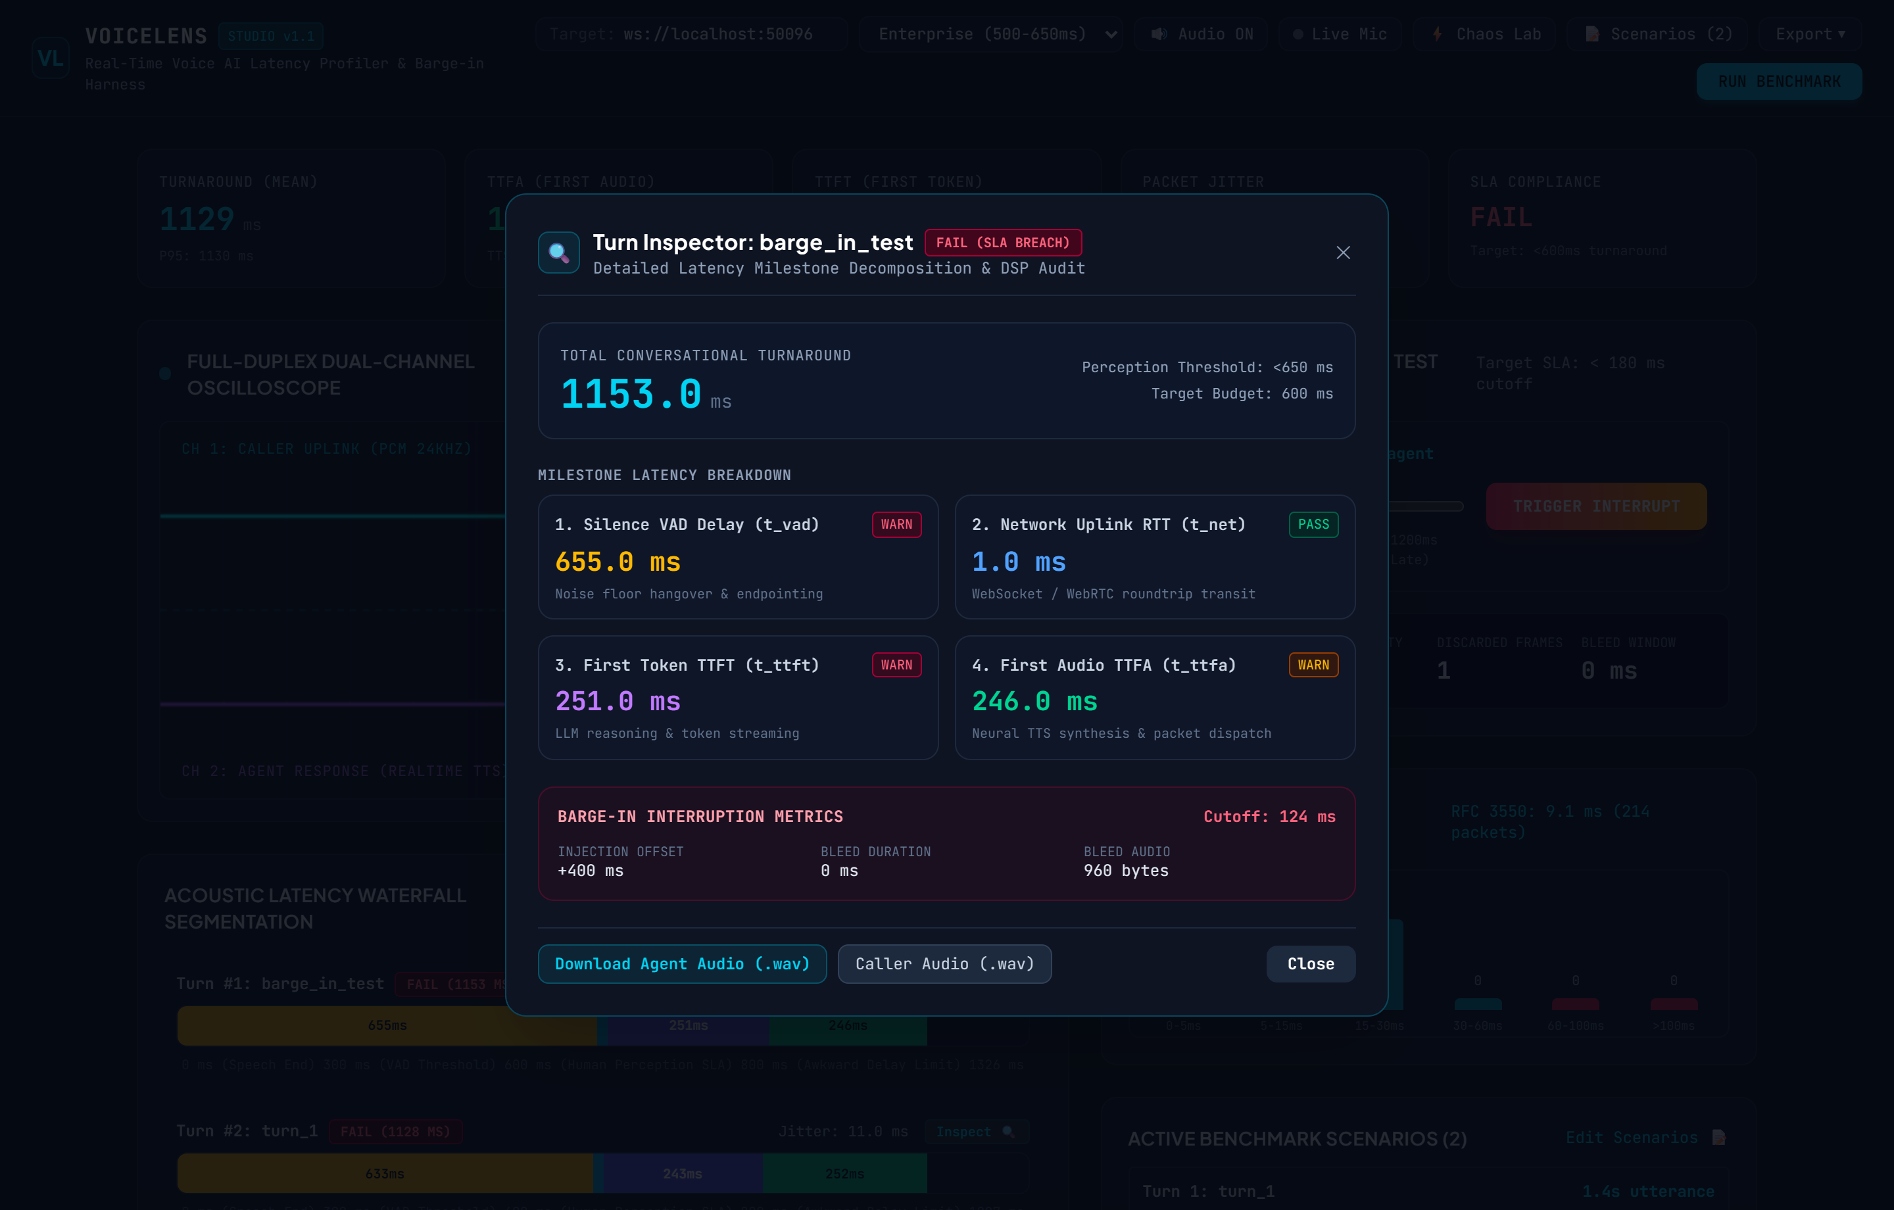Click the Cutoff: 124 ms label

[1269, 817]
